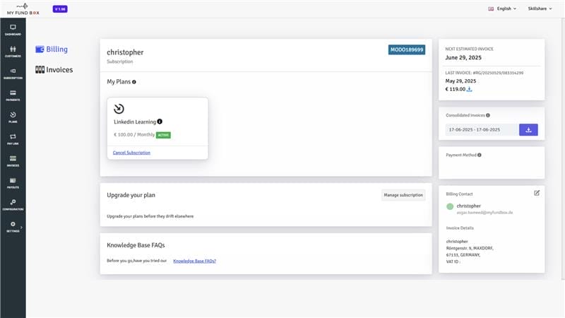Screen dimensions: 565x318
Task: Click the Cancel Subscription link
Action: (131, 153)
